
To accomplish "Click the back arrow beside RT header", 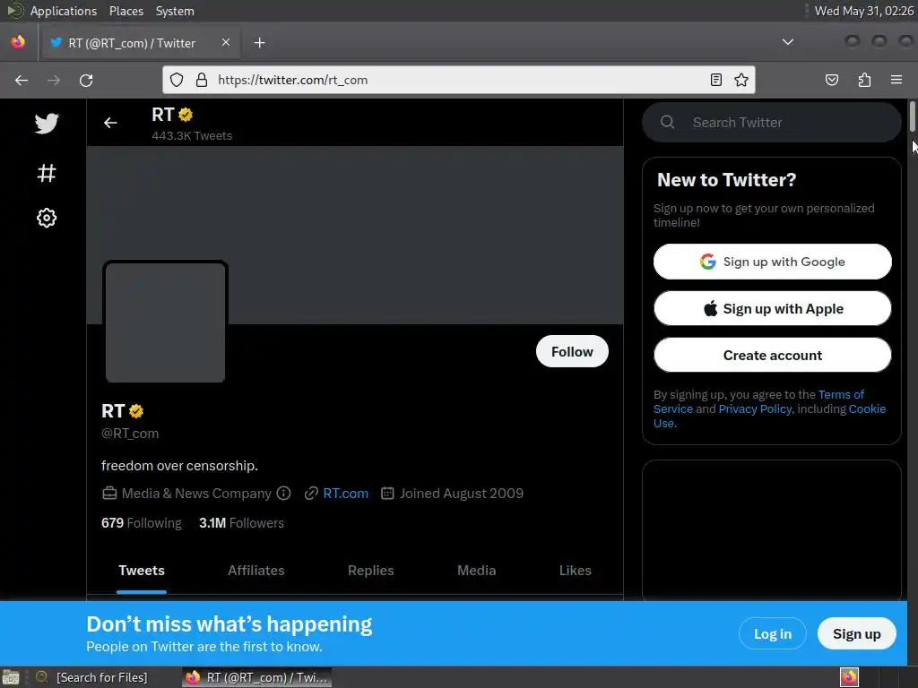I will 110,122.
